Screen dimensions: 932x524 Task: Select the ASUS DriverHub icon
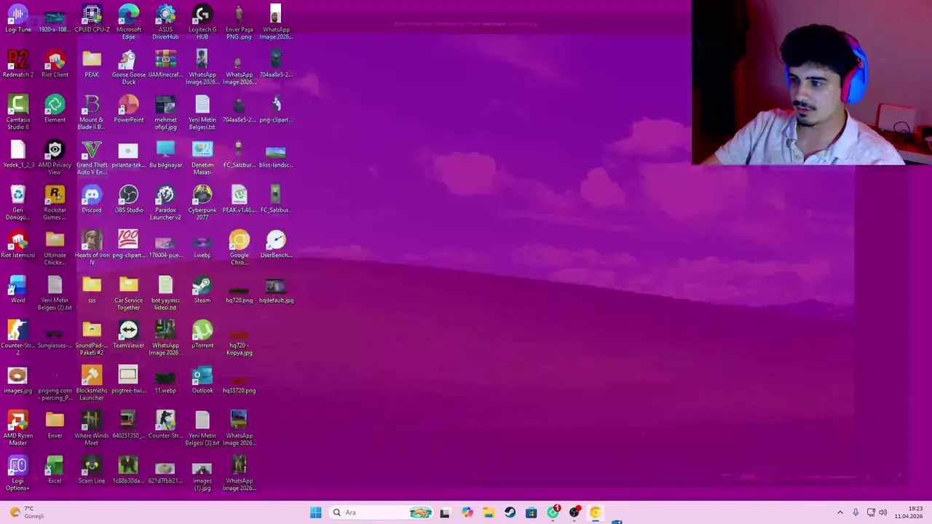(x=165, y=23)
